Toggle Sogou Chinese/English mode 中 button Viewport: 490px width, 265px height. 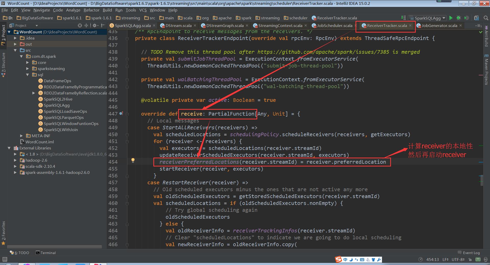pyautogui.click(x=345, y=260)
